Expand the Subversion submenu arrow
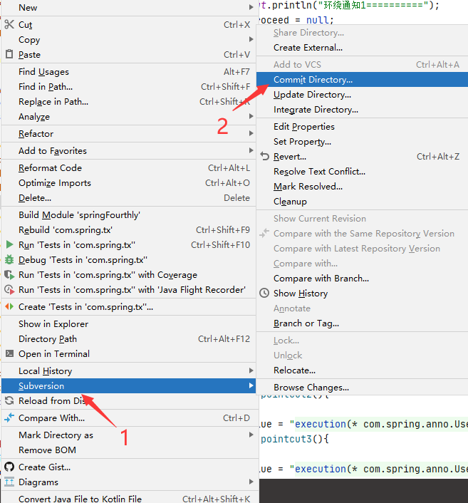This screenshot has width=468, height=503. tap(251, 385)
